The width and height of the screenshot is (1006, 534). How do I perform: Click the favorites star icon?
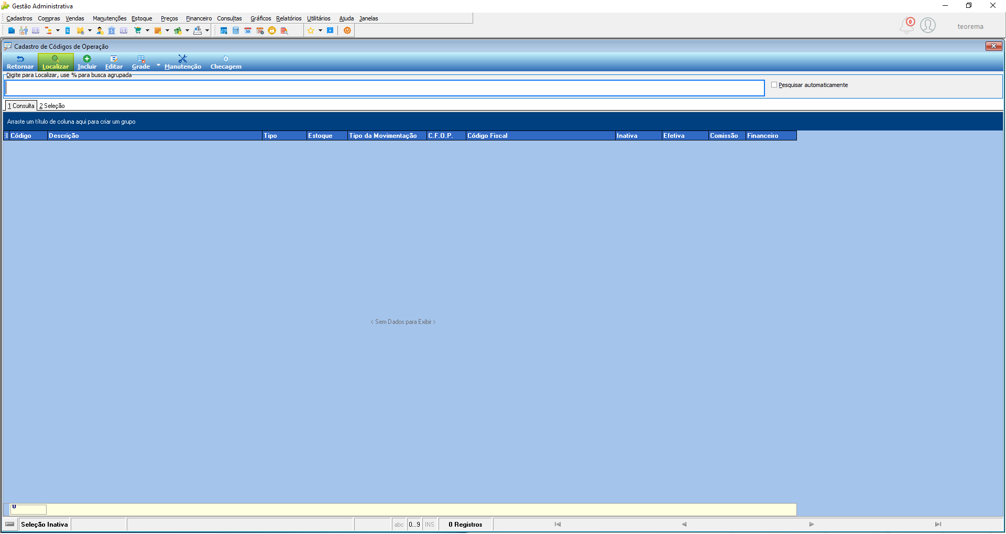pyautogui.click(x=311, y=30)
